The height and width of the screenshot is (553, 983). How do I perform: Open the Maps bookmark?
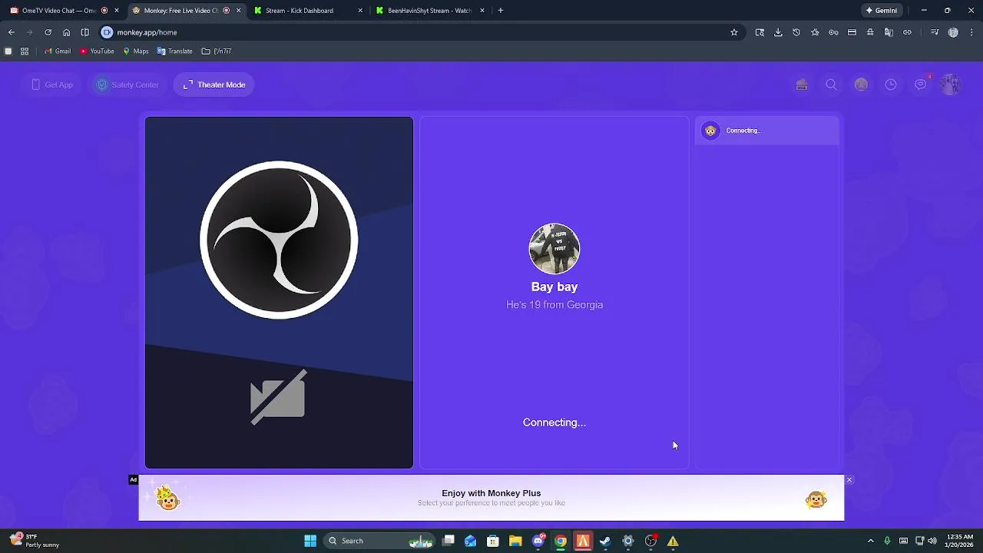136,51
